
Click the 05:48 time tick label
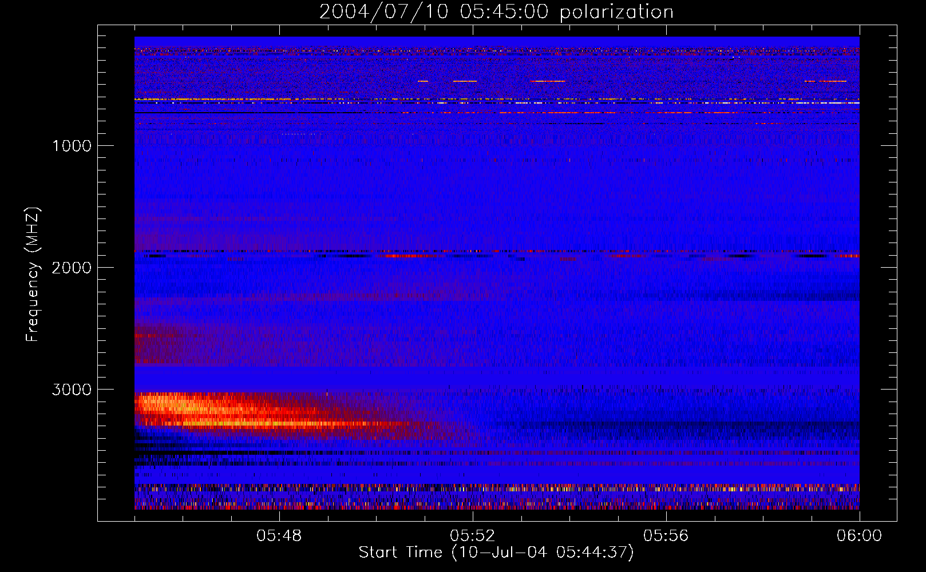coord(279,536)
